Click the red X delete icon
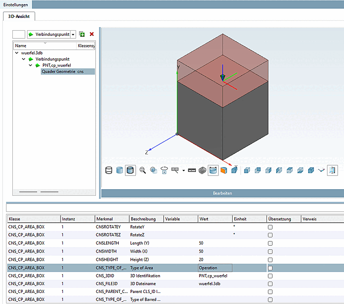The height and width of the screenshot is (304, 344). 92,34
